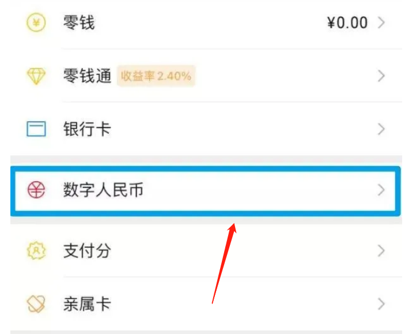Select the 银行卡 label
Image resolution: width=420 pixels, height=334 pixels.
(86, 129)
